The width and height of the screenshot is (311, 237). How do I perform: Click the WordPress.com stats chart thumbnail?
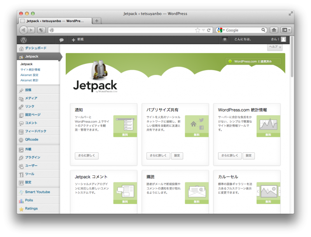[268, 126]
